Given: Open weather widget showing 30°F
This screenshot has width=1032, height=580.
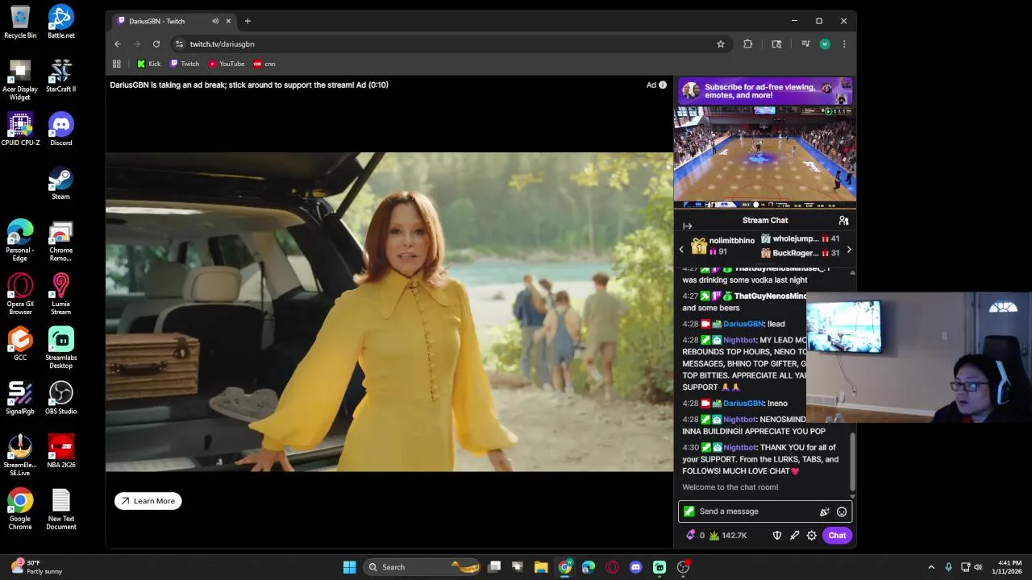Looking at the screenshot, I should pyautogui.click(x=36, y=567).
